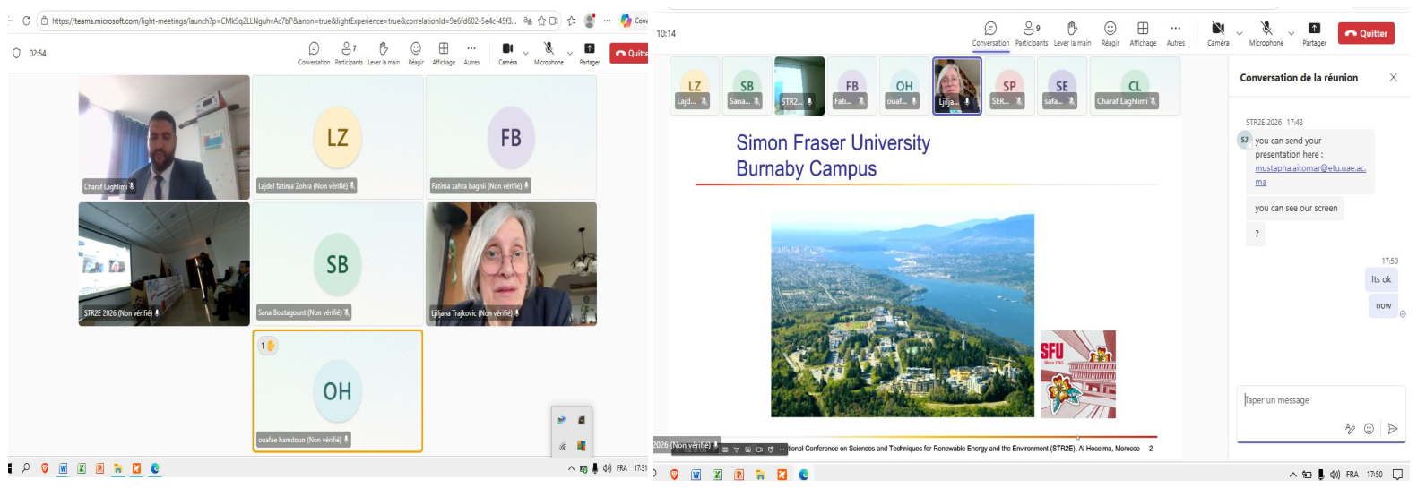Open Affichage view options in left window

444,53
